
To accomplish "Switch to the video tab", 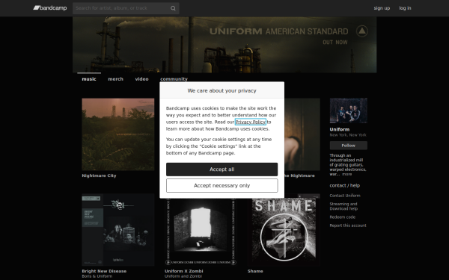I will point(141,79).
